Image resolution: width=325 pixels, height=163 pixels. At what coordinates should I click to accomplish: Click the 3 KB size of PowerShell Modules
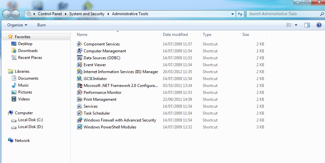[260, 127]
